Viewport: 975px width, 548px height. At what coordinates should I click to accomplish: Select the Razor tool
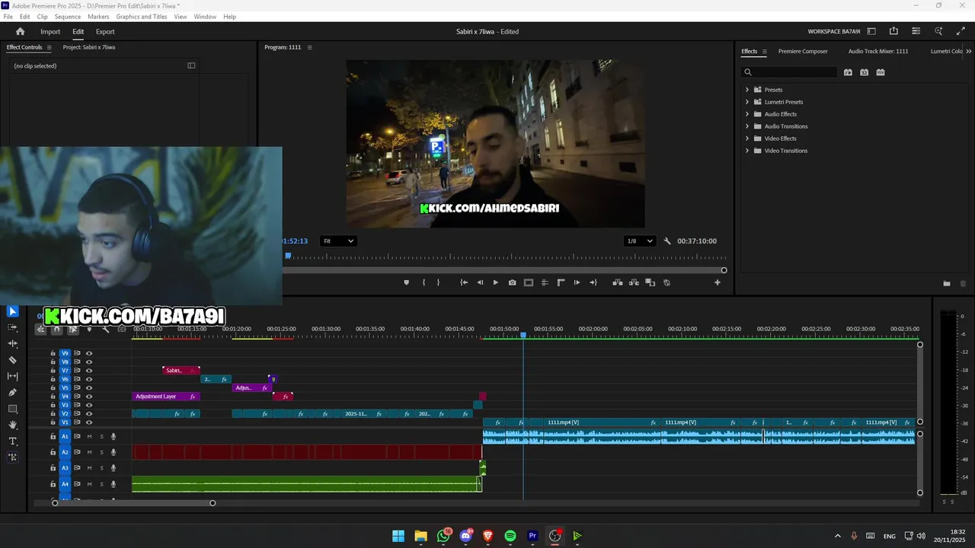pyautogui.click(x=13, y=360)
